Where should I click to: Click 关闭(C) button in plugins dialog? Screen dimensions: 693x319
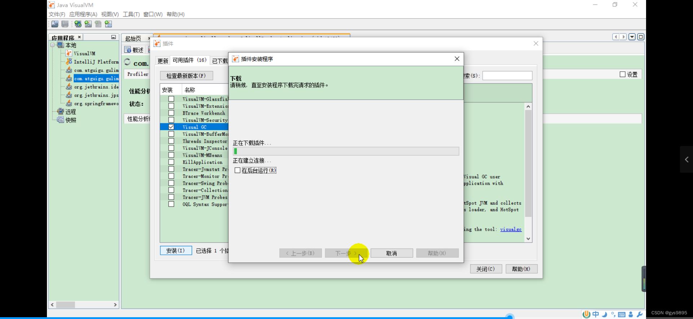point(486,269)
